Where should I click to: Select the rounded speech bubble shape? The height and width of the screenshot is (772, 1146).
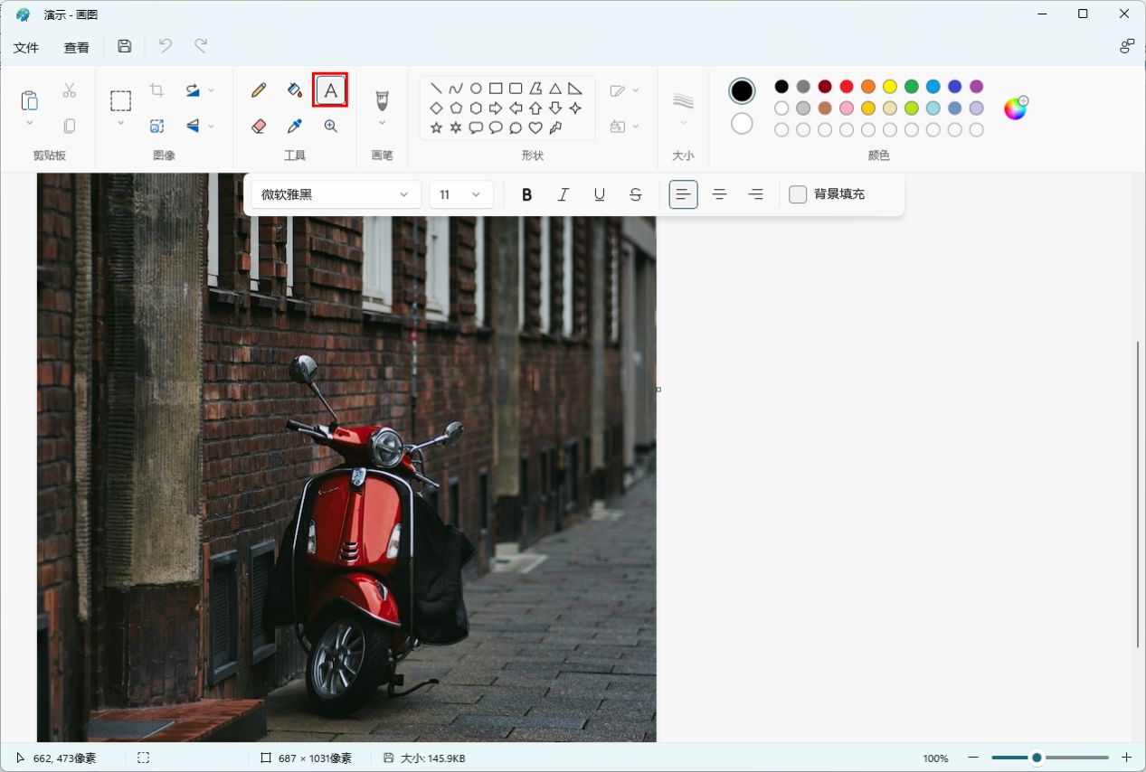[x=495, y=127]
